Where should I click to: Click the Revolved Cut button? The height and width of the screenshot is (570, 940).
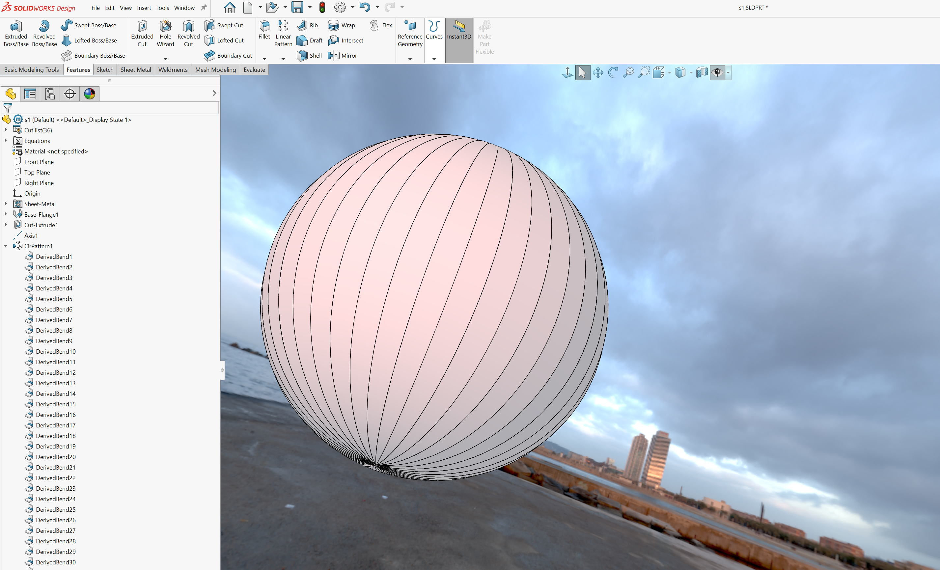click(x=188, y=33)
